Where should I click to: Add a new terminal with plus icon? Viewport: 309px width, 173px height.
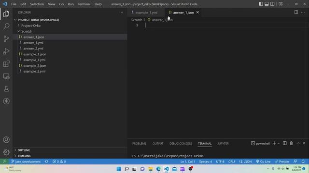(x=274, y=143)
